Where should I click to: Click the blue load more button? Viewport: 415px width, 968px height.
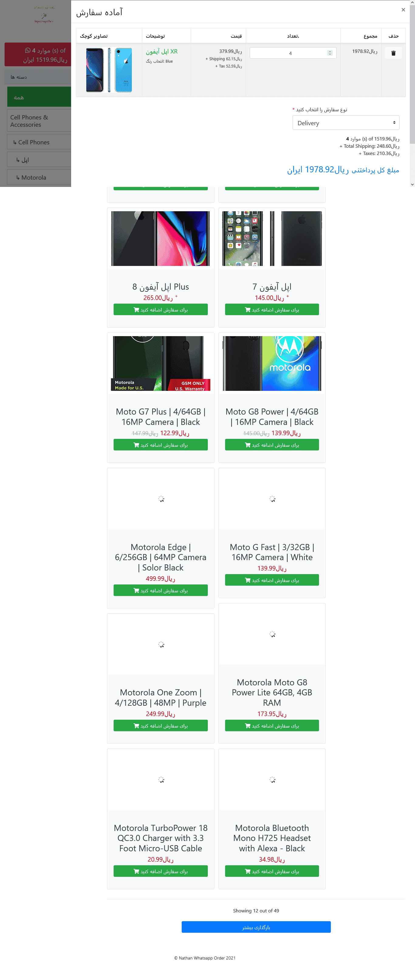pyautogui.click(x=256, y=927)
